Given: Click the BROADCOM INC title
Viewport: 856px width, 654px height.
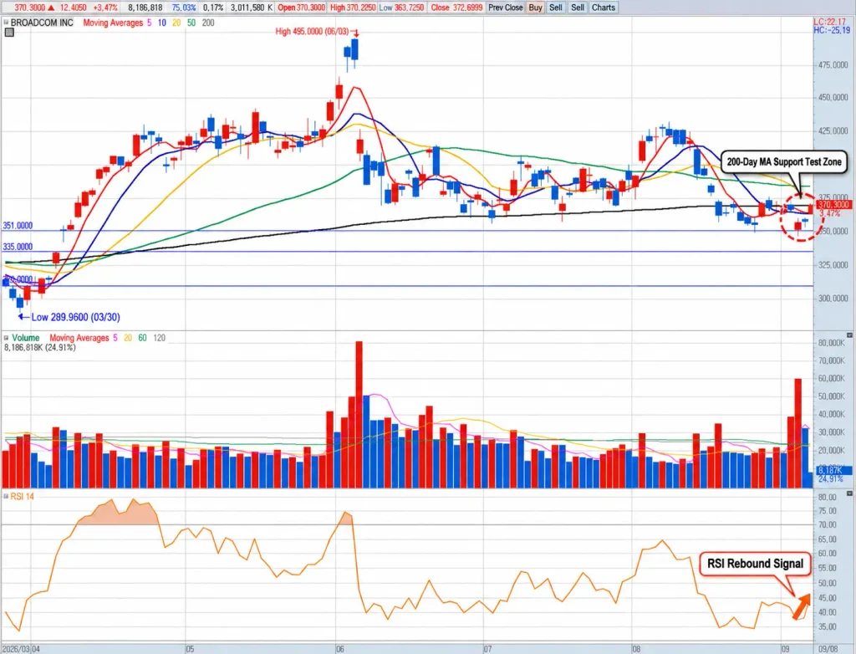Looking at the screenshot, I should (x=42, y=23).
